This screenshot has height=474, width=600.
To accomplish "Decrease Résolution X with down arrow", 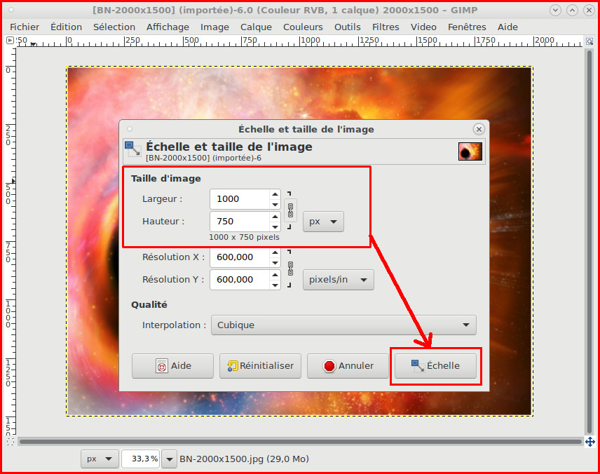I will point(275,263).
